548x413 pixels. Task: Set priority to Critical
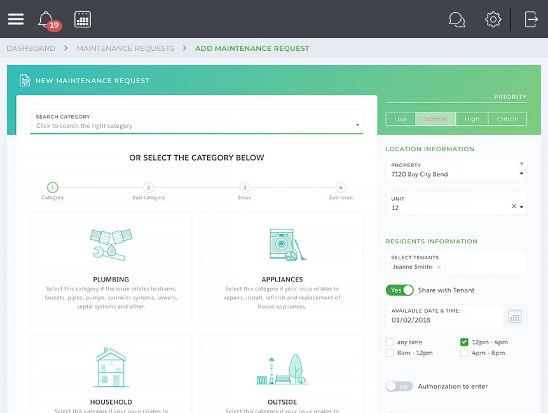coord(507,119)
